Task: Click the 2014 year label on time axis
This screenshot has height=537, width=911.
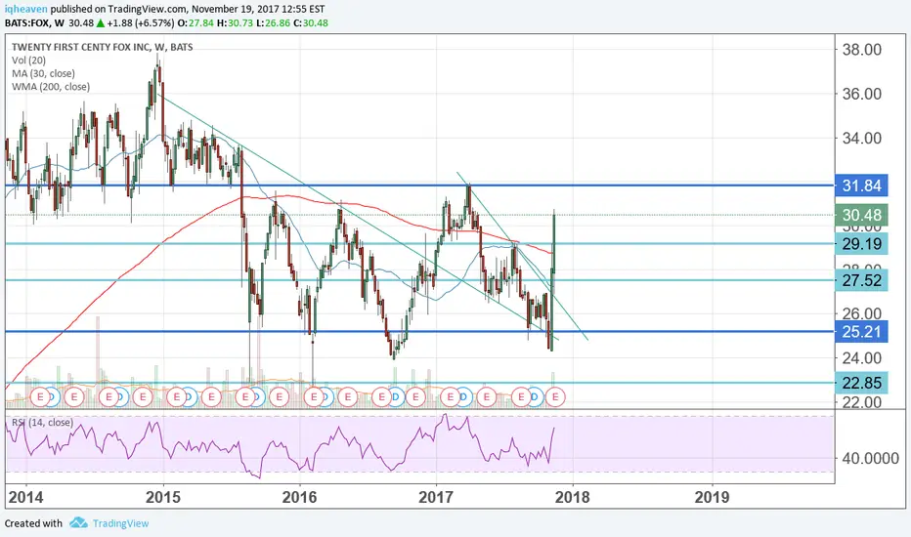Action: click(26, 497)
